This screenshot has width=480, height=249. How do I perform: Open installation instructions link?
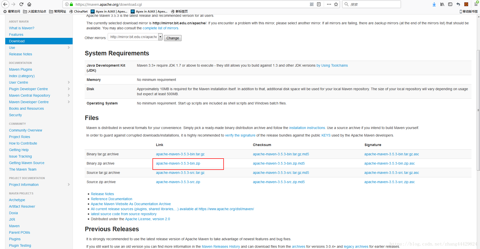(x=307, y=128)
